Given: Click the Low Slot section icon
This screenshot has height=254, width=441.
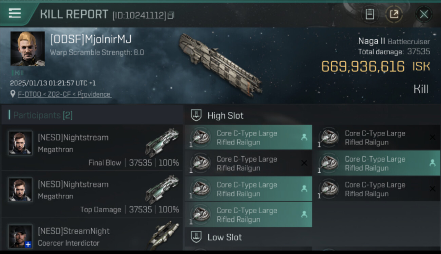Looking at the screenshot, I should [196, 237].
